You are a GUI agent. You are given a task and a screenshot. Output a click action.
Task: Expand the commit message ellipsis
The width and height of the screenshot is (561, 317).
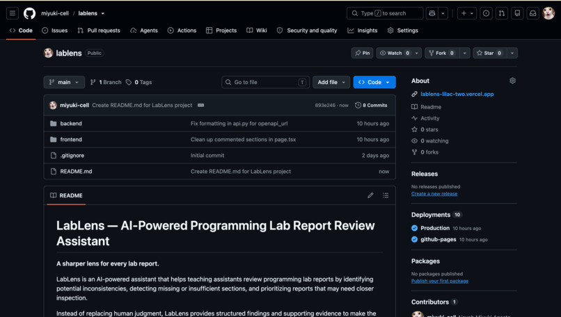click(x=200, y=105)
